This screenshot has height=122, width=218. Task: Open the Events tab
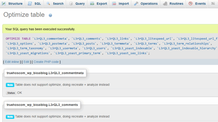coord(197,4)
